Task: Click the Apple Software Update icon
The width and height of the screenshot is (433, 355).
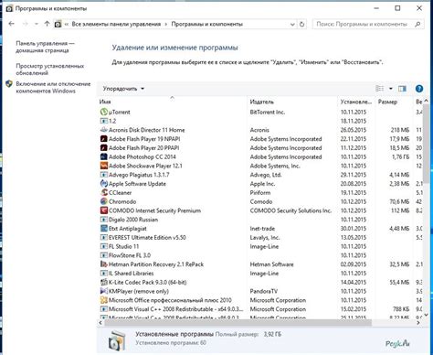Action: click(x=104, y=184)
